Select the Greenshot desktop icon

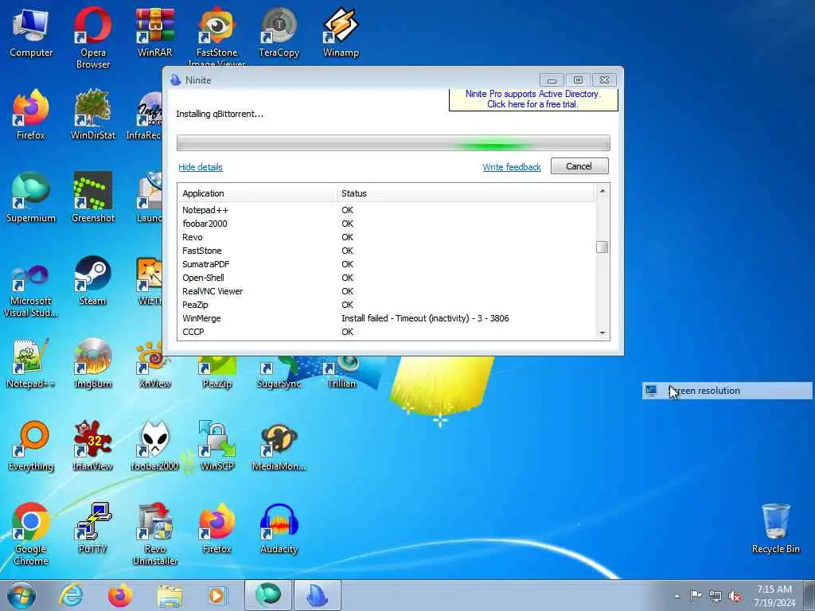(x=93, y=197)
